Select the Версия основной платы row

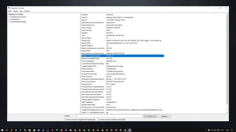pos(122,59)
